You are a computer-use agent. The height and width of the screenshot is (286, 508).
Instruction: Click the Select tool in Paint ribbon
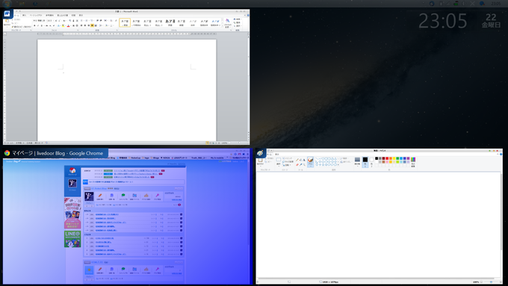pyautogui.click(x=279, y=162)
